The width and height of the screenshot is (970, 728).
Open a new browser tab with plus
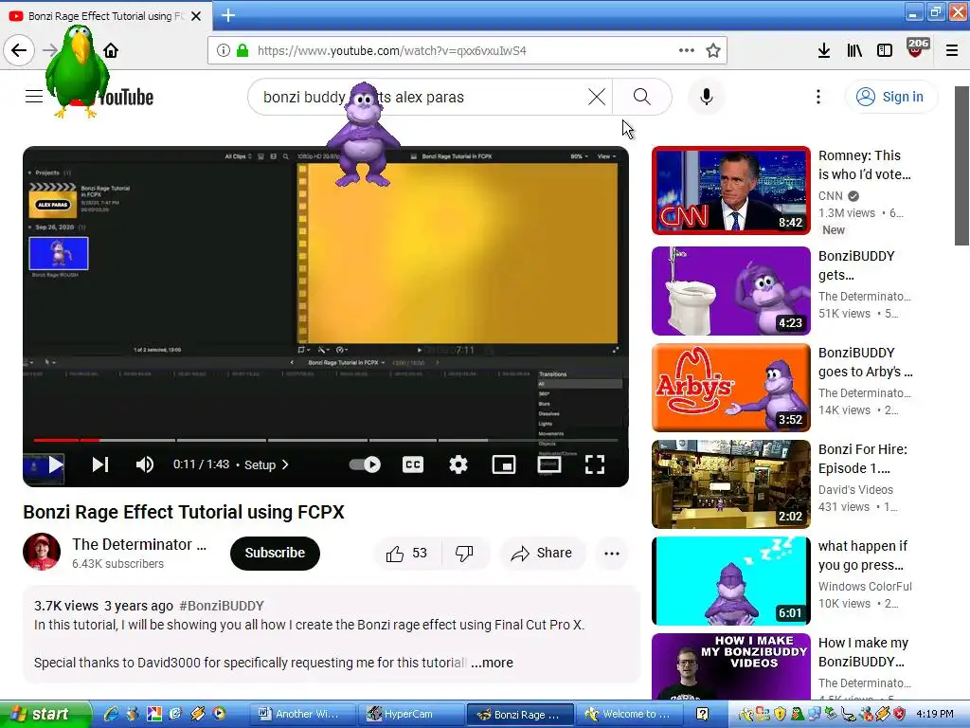(228, 15)
